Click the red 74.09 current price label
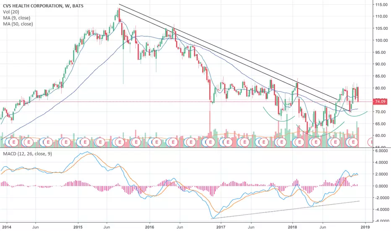 coord(380,102)
